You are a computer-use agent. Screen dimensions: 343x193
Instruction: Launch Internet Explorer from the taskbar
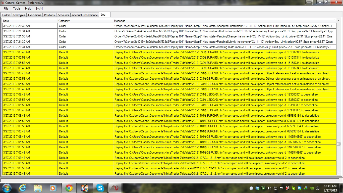[22, 188]
